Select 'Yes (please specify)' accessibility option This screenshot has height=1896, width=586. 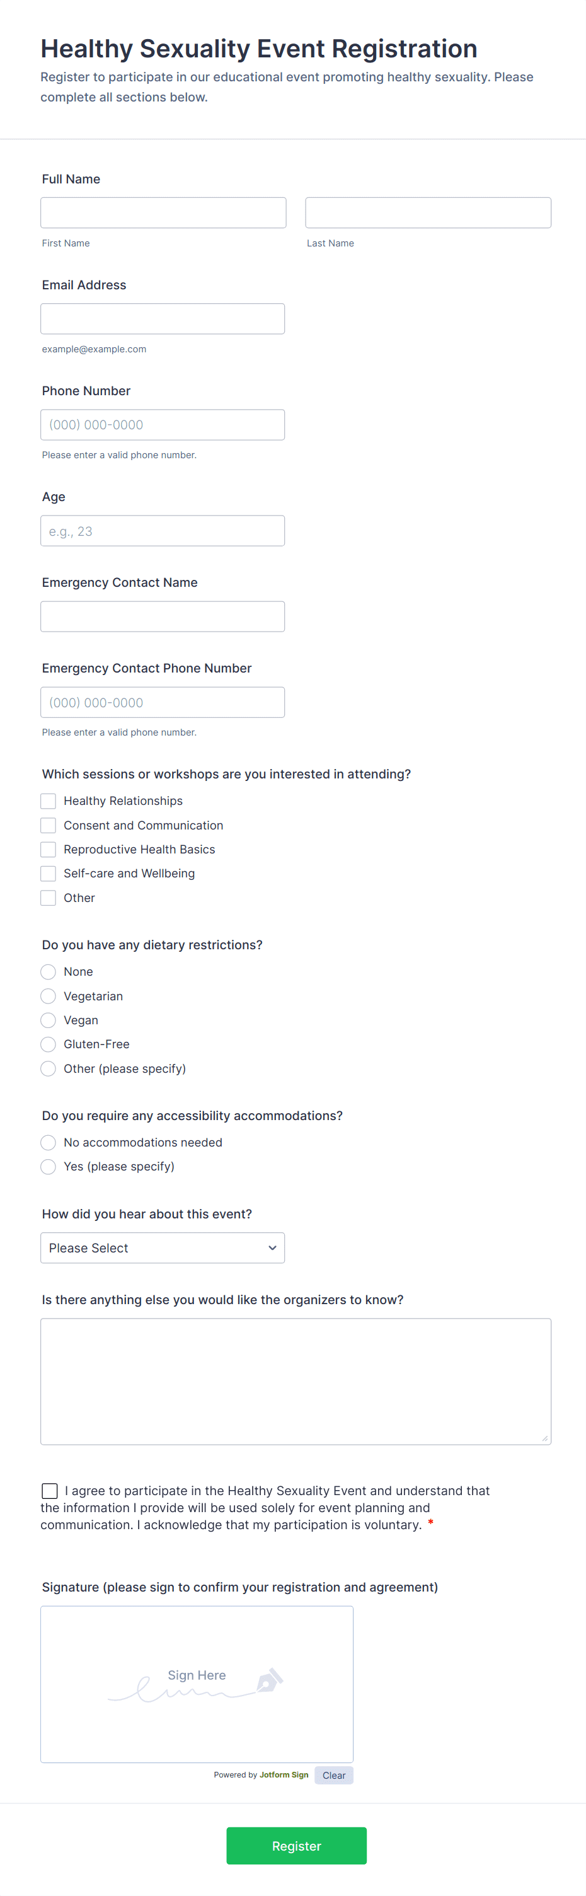point(48,1167)
